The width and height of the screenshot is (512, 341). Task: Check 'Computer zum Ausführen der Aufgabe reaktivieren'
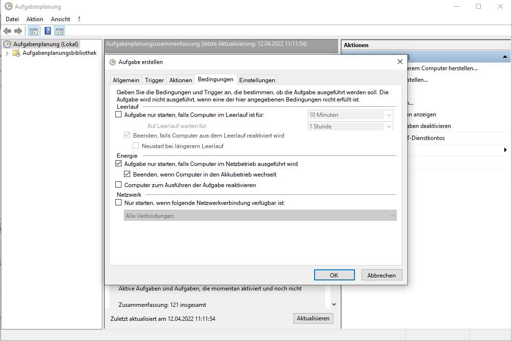point(119,185)
